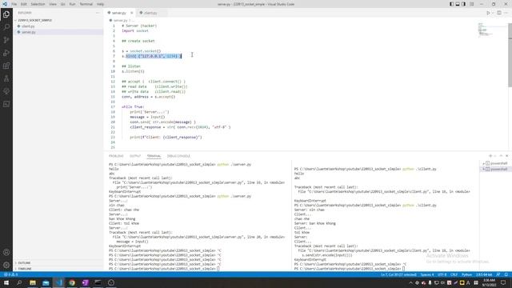Switch to the Output panel tab

[x=135, y=156]
